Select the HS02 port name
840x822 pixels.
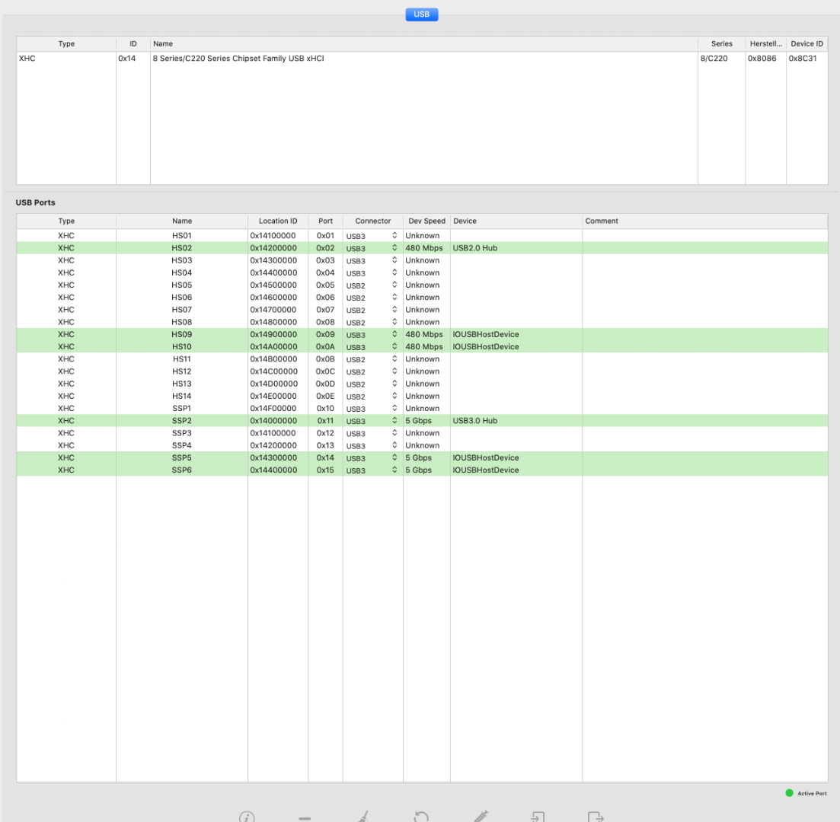(x=181, y=248)
